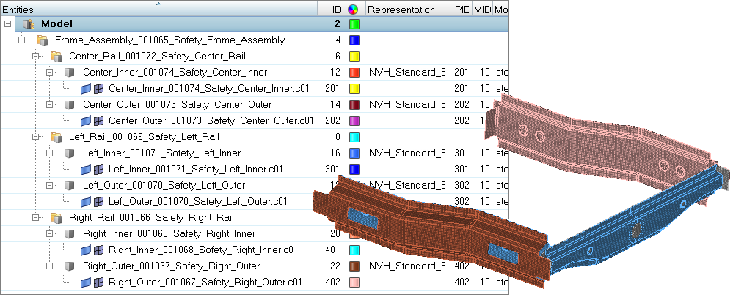Click the Left_Rail_001069 folder icon
Viewport: 733px width, 295px height.
(56, 137)
